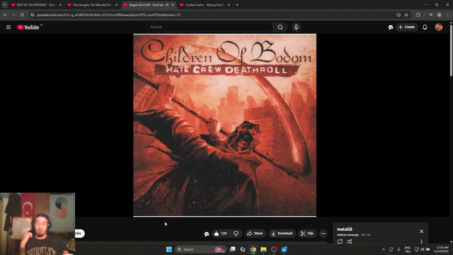Screen dimensions: 453x255
Task: Open Chrome profile G avatar
Action: pyautogui.click(x=439, y=15)
